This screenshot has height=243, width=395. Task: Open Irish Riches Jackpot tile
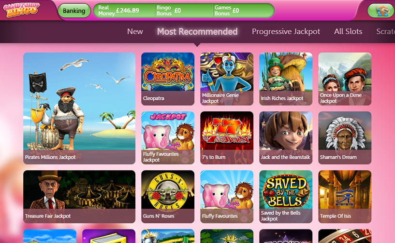coord(286,79)
